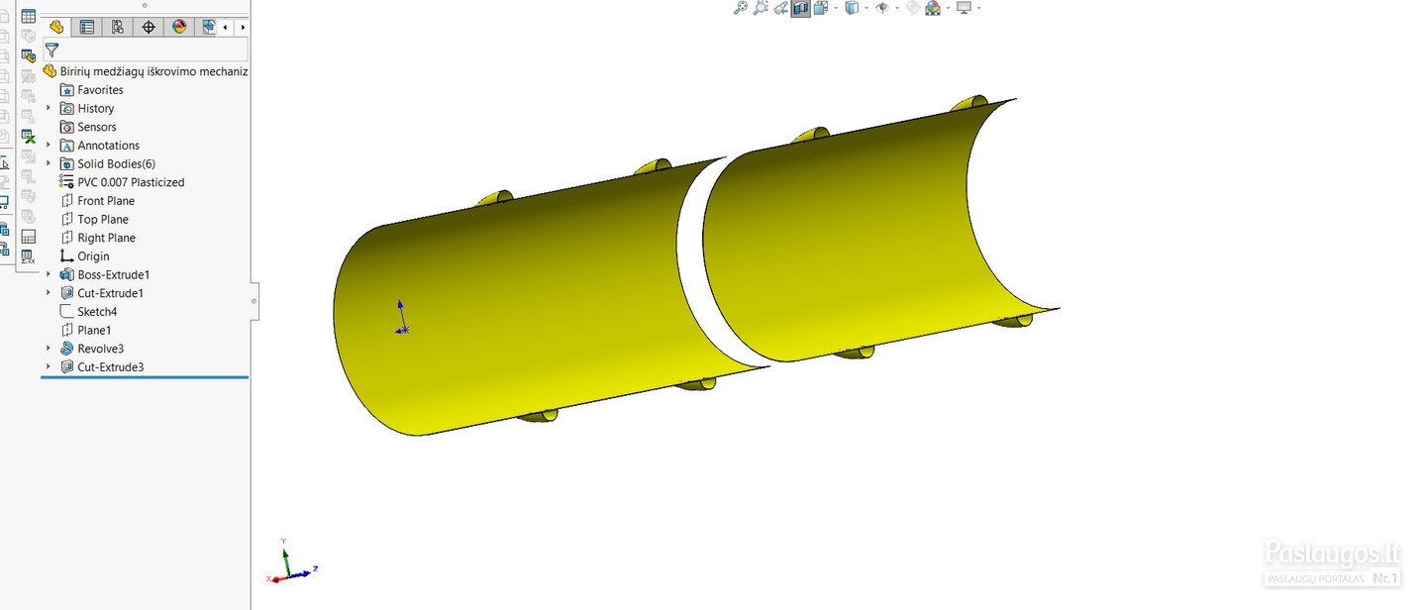
Task: Open the View Orientation dropdown arrow
Action: click(x=837, y=8)
